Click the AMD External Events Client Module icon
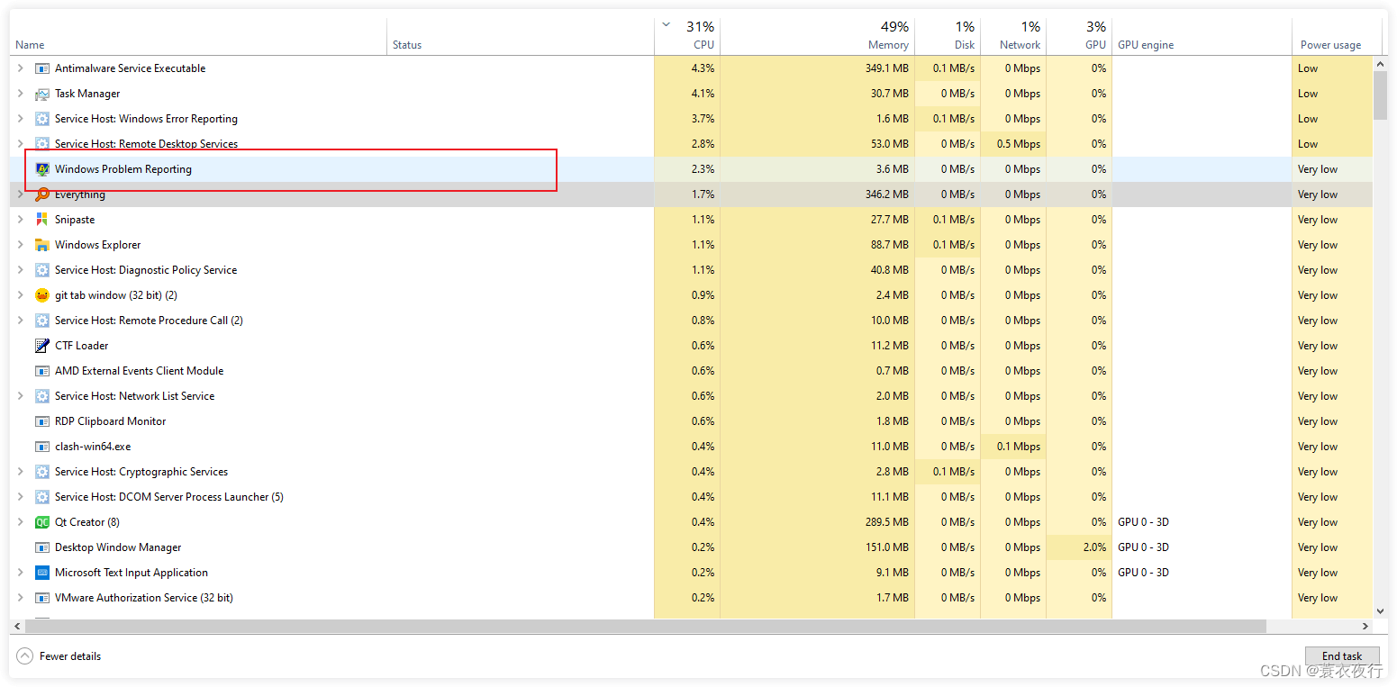The image size is (1397, 687). pos(41,371)
